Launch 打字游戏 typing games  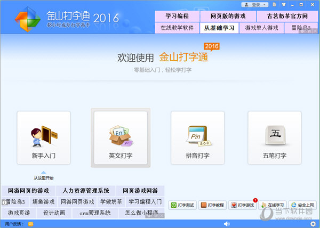point(243,205)
